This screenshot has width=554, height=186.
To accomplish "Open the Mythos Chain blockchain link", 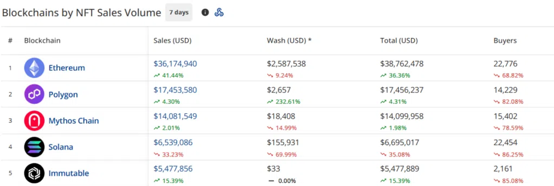I will tap(74, 121).
